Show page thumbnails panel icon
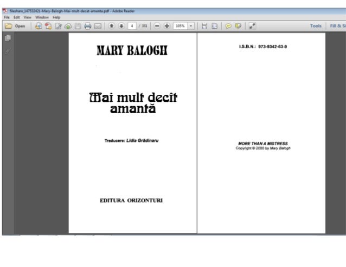The width and height of the screenshot is (346, 267). (x=8, y=38)
